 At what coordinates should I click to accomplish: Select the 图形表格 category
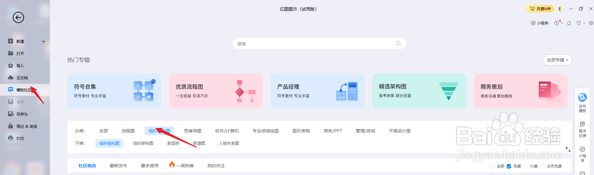(301, 131)
